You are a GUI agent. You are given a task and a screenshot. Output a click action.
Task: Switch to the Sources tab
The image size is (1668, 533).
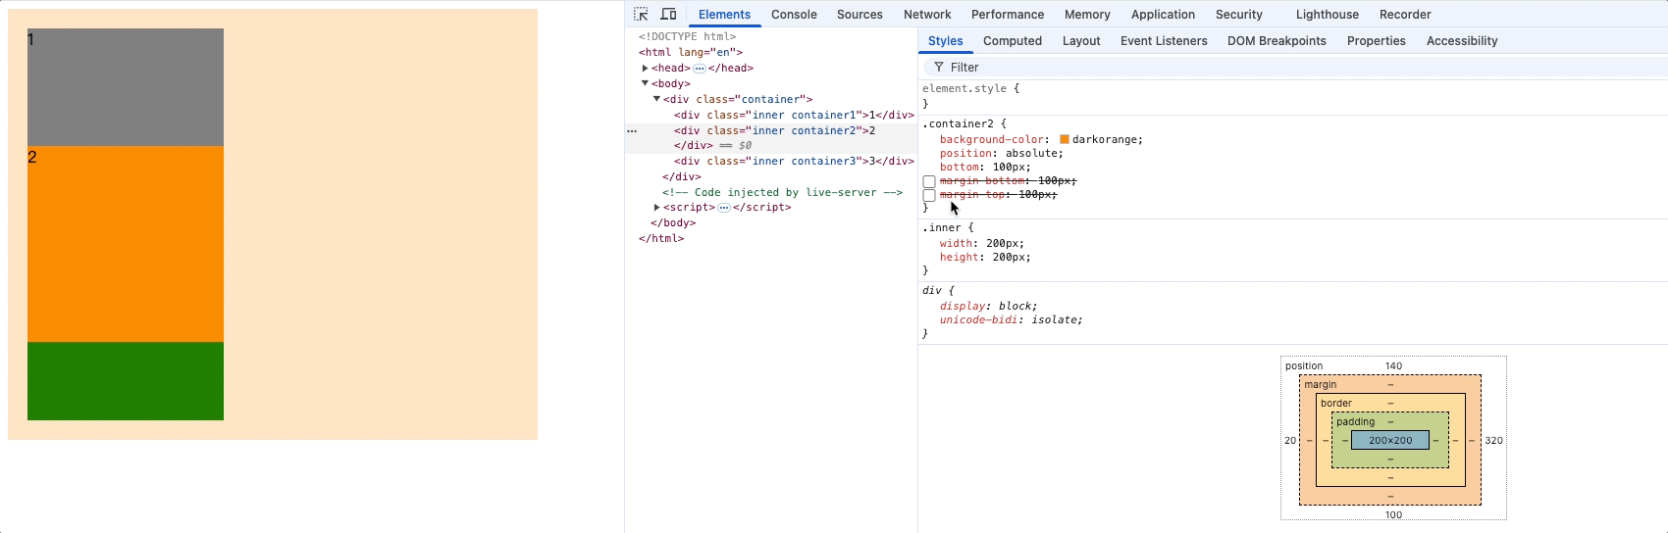(860, 14)
